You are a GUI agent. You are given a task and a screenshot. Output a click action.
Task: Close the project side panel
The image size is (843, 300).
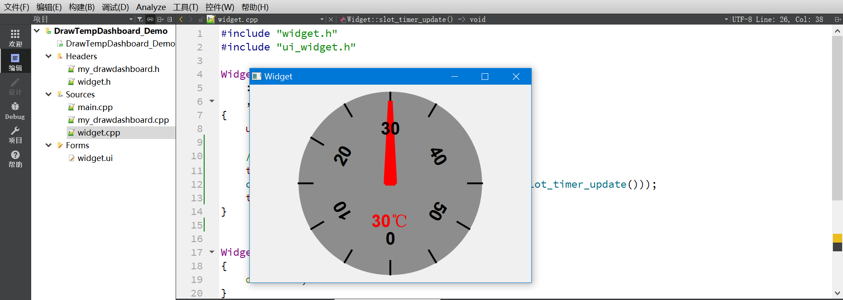tap(170, 19)
